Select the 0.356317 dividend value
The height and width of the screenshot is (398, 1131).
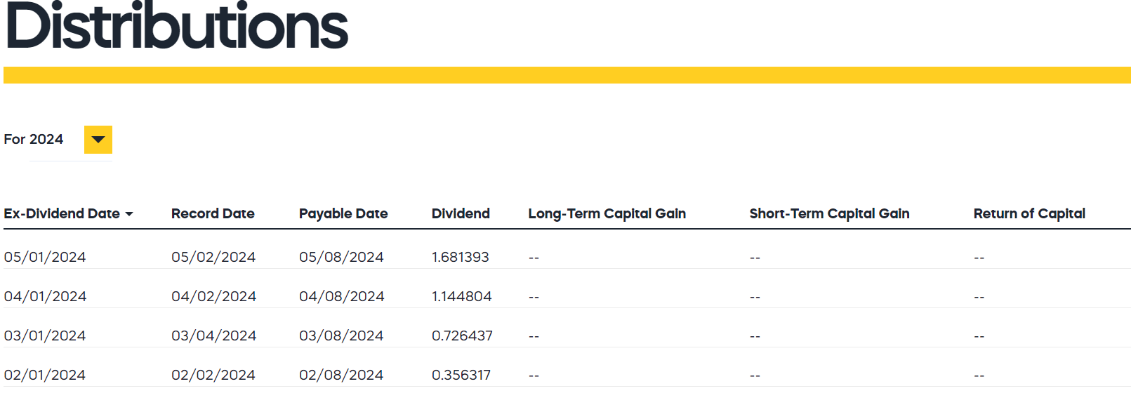click(x=461, y=376)
